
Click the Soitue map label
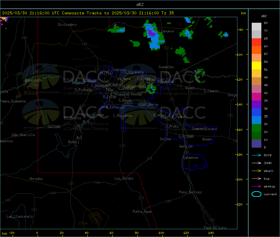(165, 139)
